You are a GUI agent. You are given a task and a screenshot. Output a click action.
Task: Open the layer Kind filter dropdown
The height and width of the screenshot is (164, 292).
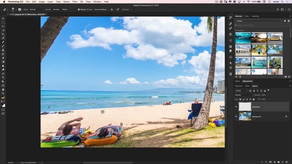coord(241,91)
